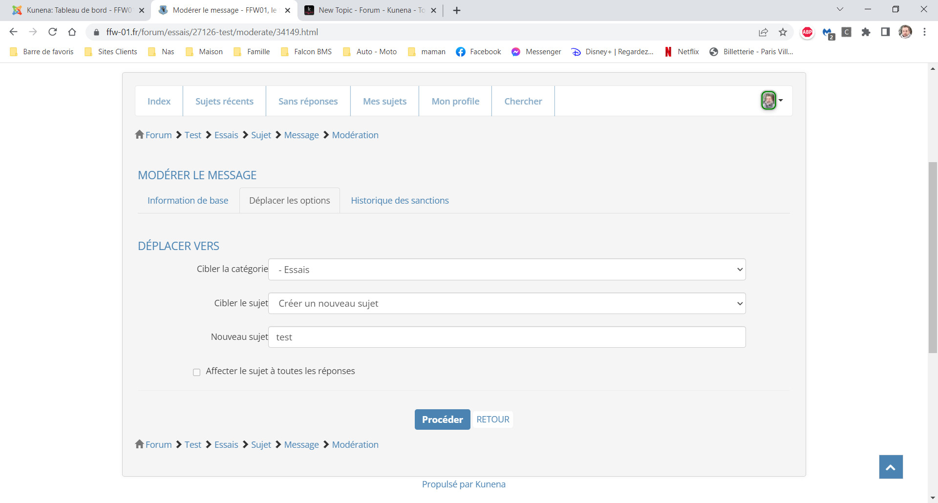Viewport: 938px width, 503px height.
Task: Open the Extensions puzzle piece icon
Action: (x=866, y=32)
